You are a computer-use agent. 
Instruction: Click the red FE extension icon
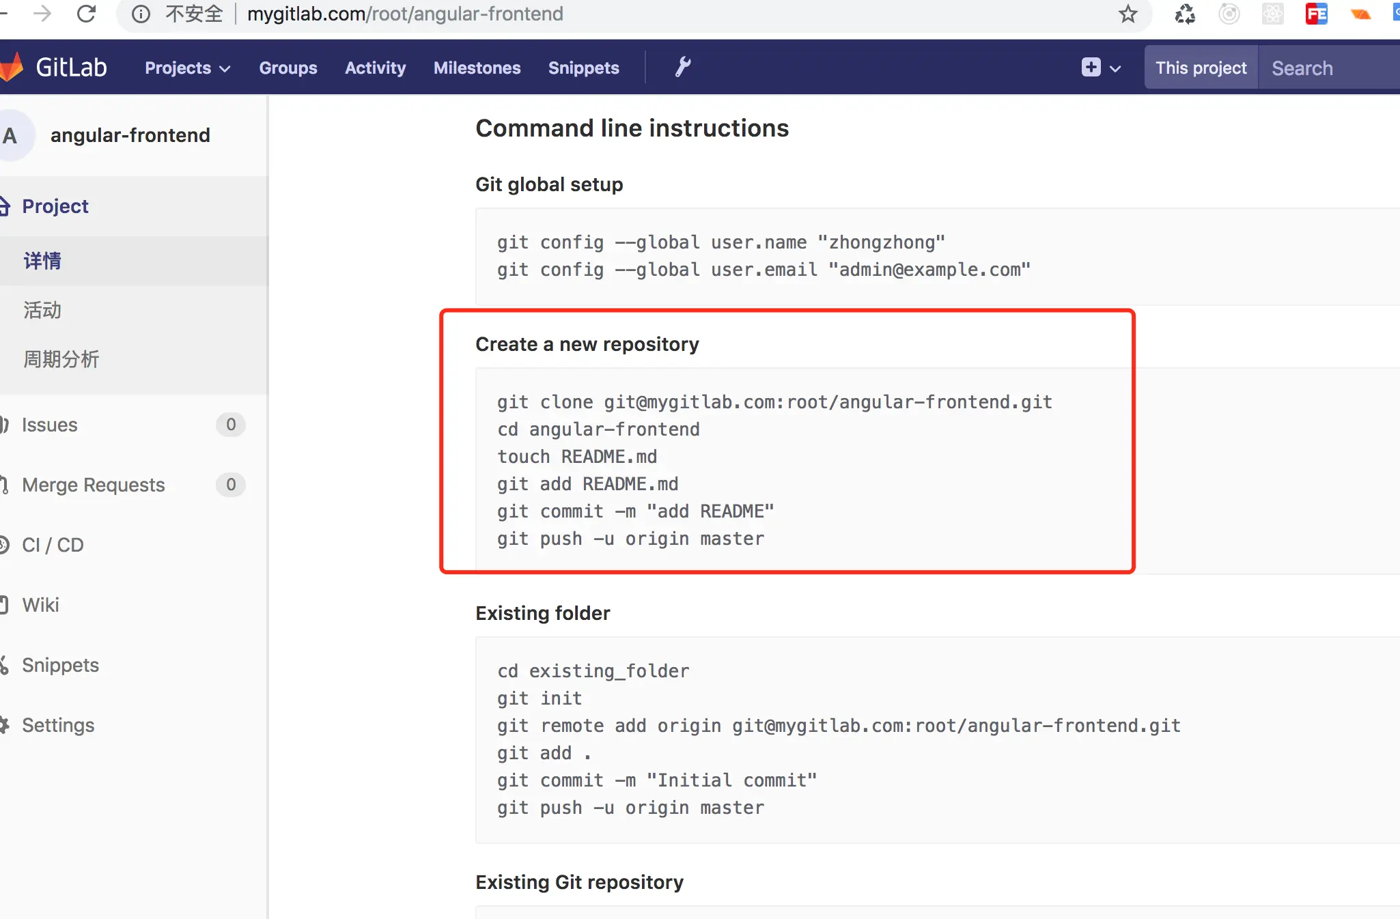(x=1316, y=14)
